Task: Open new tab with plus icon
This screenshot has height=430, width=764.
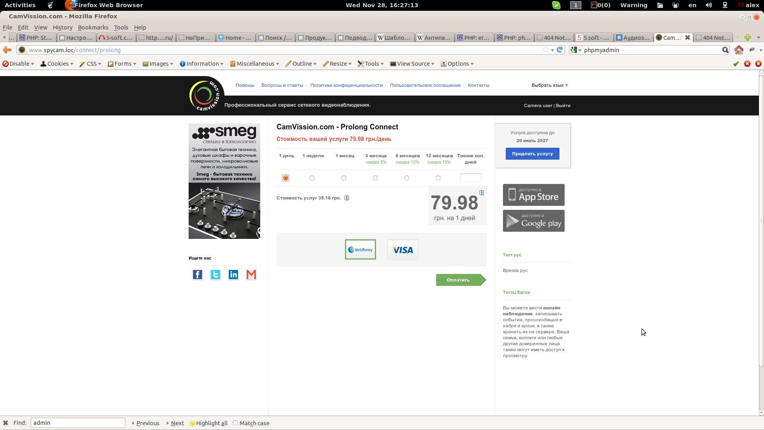Action: [x=748, y=37]
